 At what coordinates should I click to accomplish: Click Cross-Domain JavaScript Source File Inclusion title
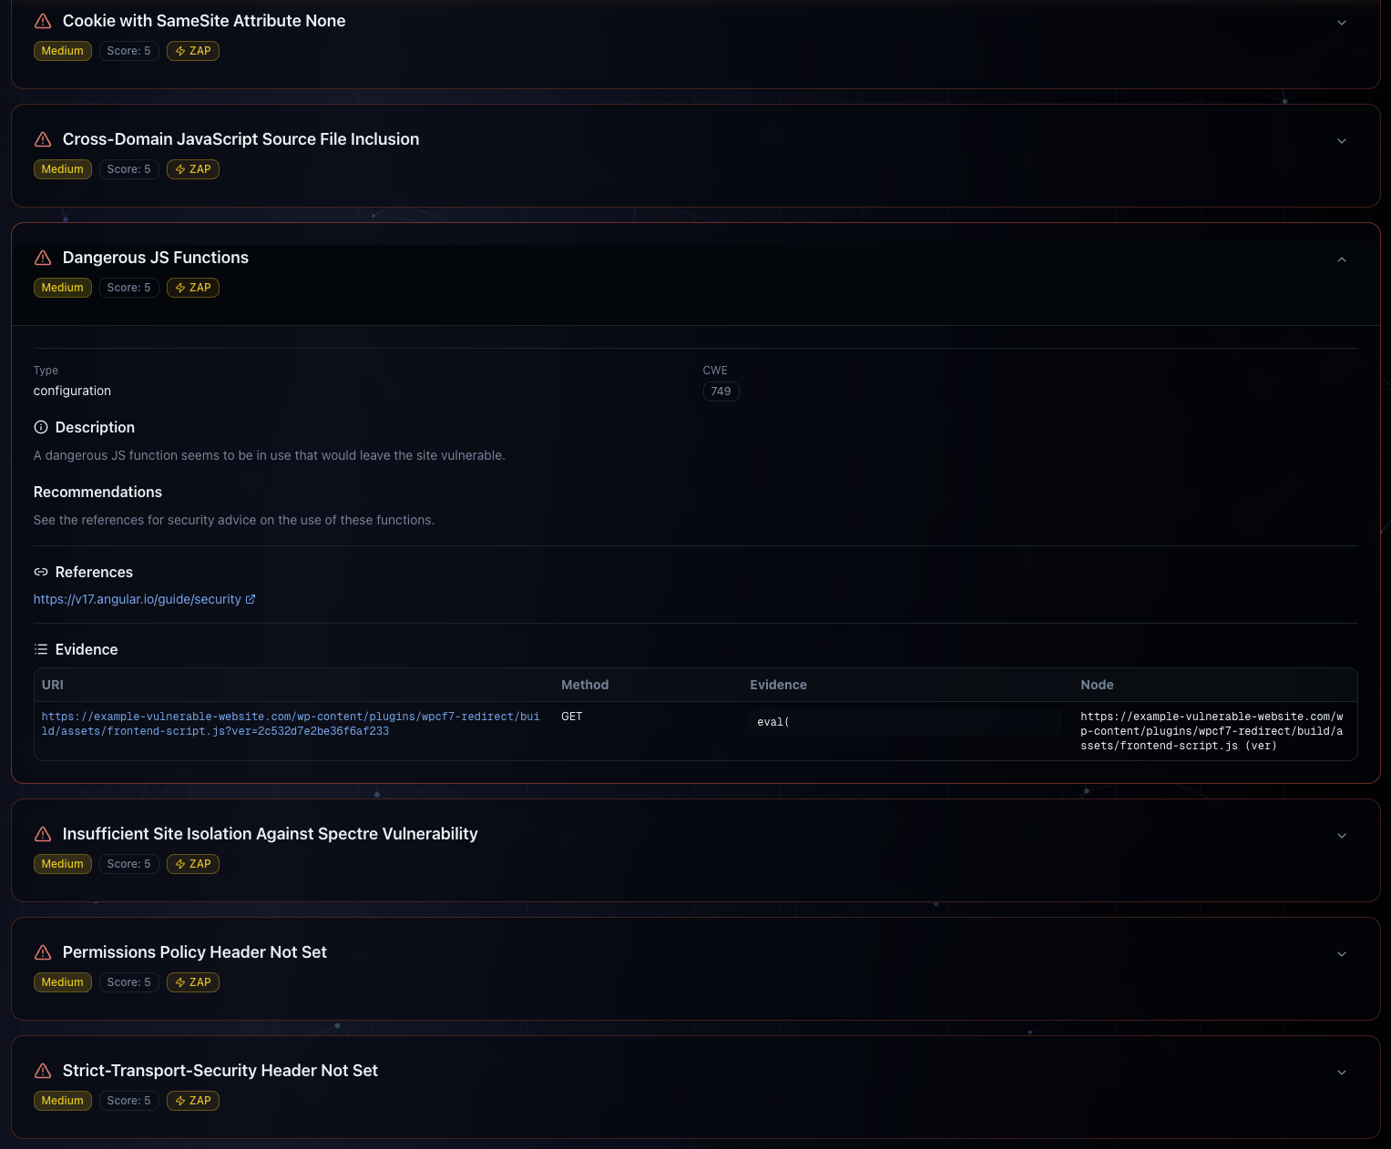coord(241,139)
